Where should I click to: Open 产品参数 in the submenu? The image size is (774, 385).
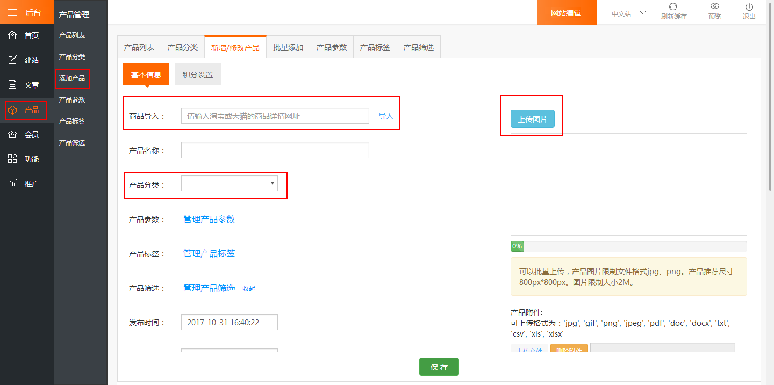72,100
